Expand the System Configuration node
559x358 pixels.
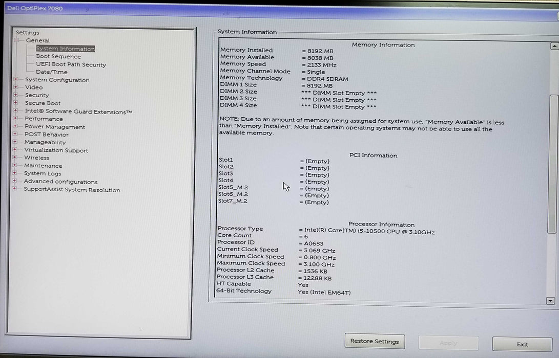[x=16, y=79]
